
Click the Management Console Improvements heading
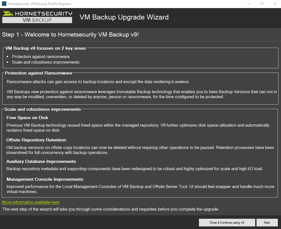(x=45, y=179)
